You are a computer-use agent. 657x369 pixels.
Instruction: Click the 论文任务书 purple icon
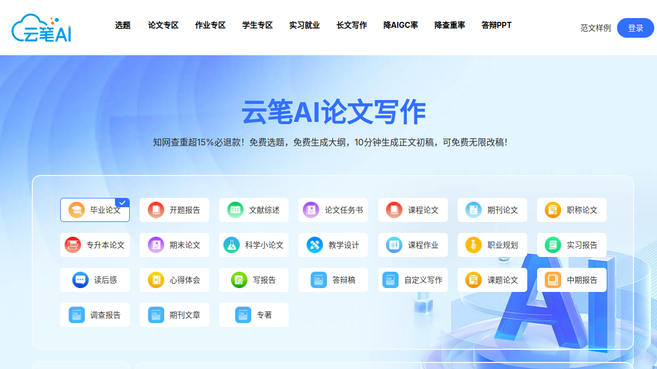311,210
